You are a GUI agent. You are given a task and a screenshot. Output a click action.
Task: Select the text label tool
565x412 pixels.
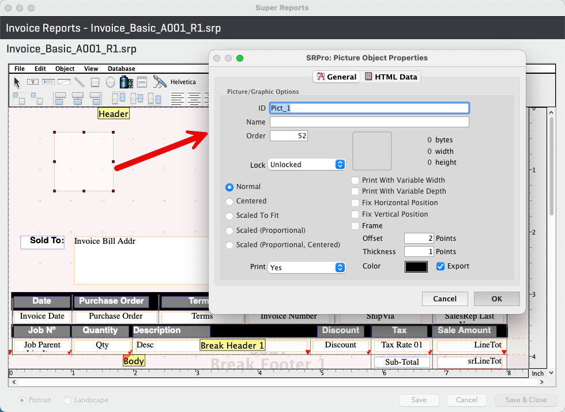pyautogui.click(x=33, y=82)
